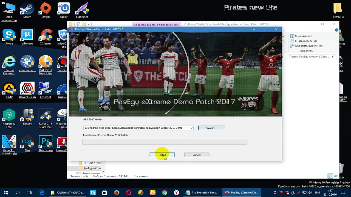Screen dimensions: 351x197
Task: Open Yandex Browser from the taskbar
Action: pyautogui.click(x=177, y=193)
